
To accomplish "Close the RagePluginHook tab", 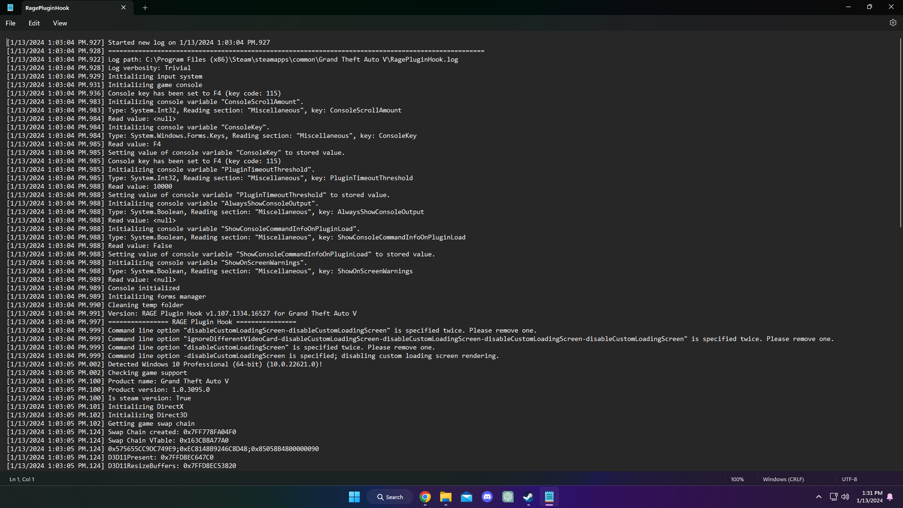I will 123,8.
